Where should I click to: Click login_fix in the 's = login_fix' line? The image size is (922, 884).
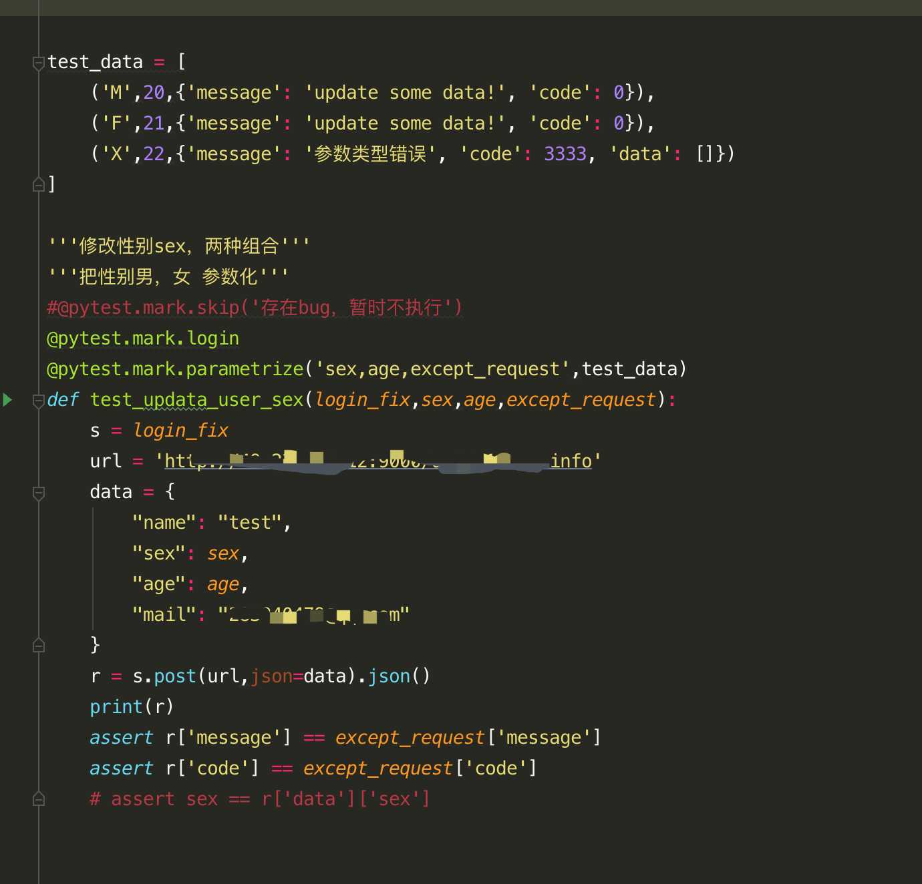[180, 431]
